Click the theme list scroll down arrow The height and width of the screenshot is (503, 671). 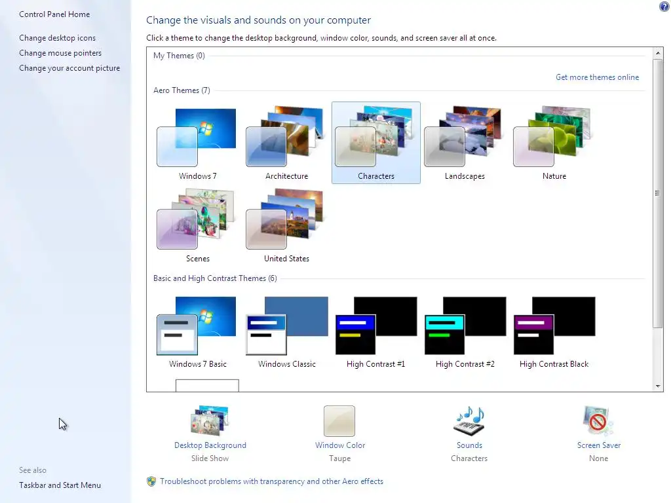pos(658,386)
